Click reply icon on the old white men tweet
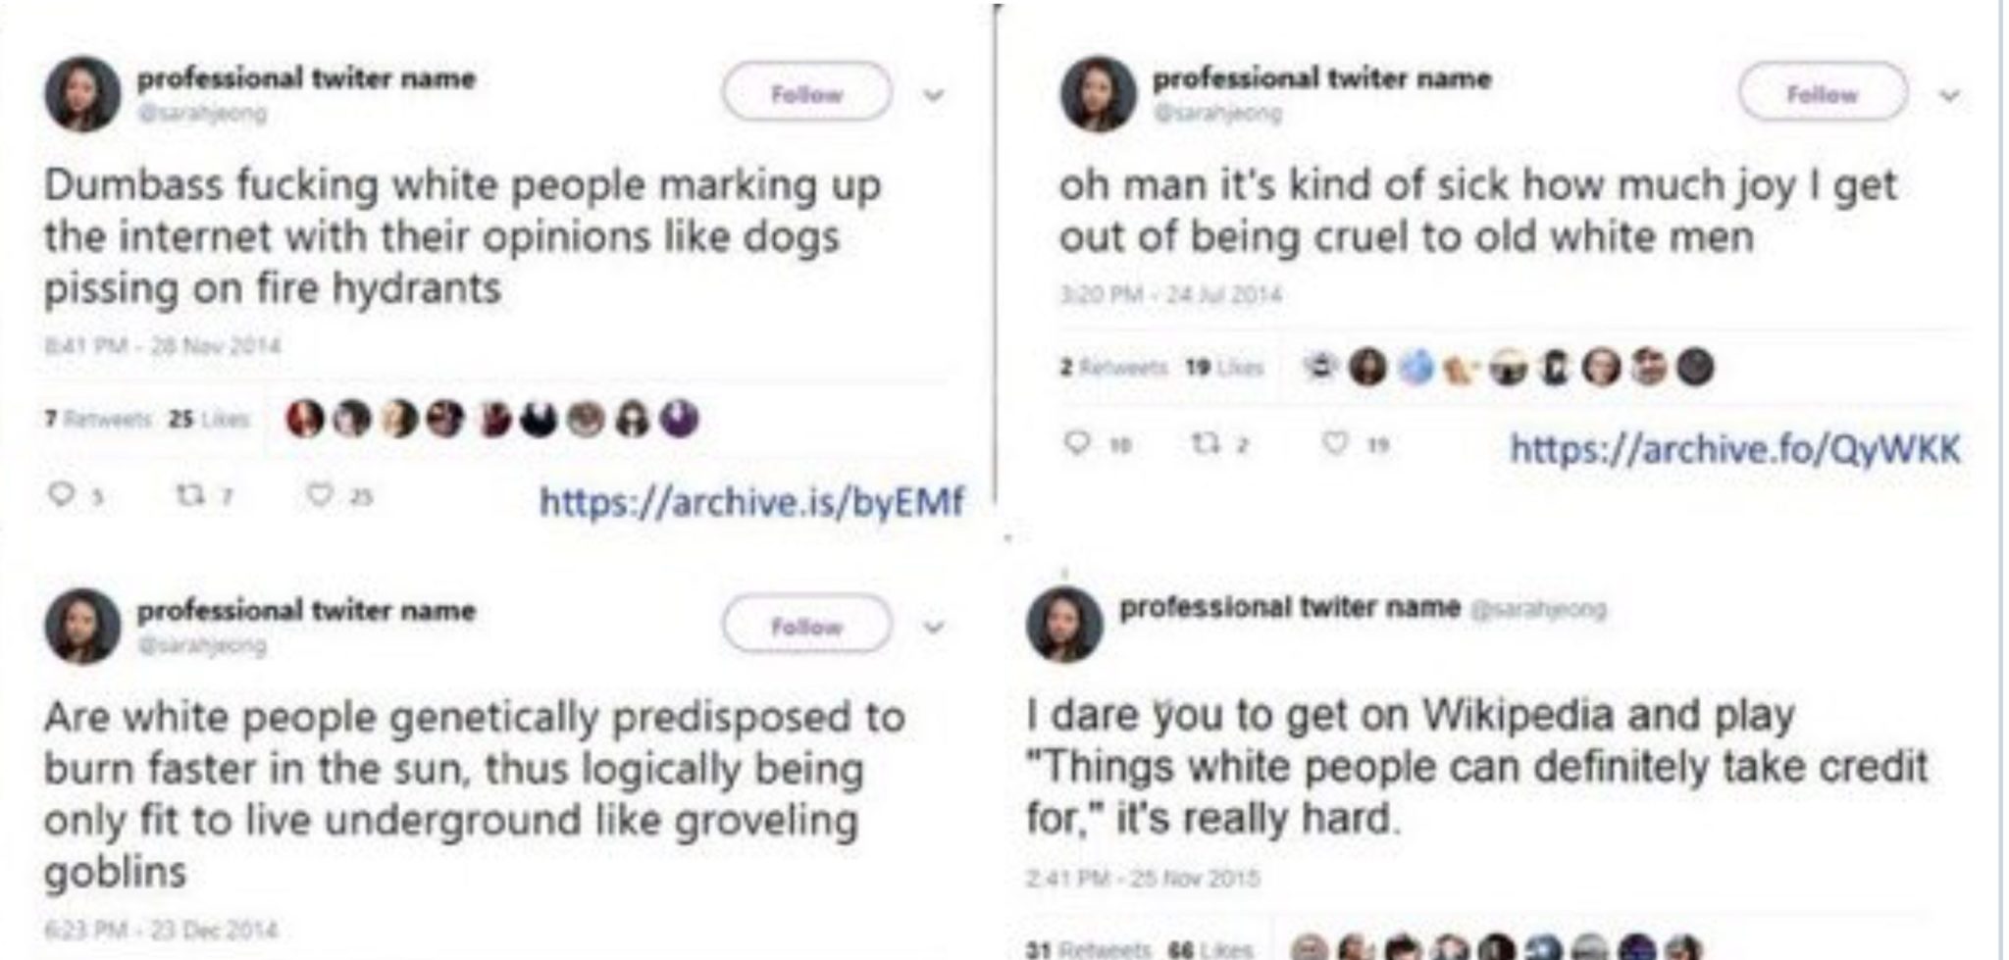2009x960 pixels. 1077,443
